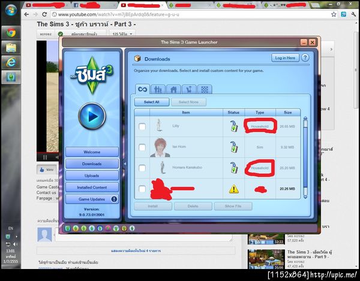This screenshot has width=360, height=281.
Task: Click Log in Here button
Action: coord(285,58)
